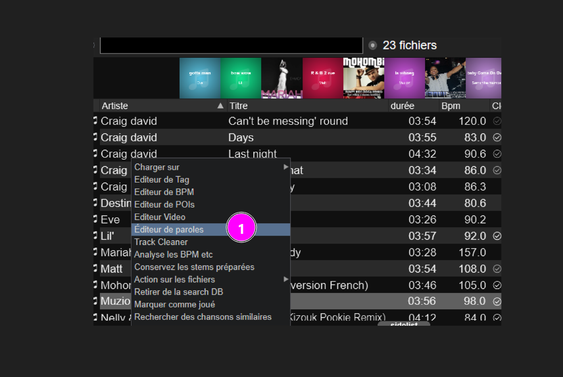Screen dimensions: 563x377
Task: Click the played checkmark icon on the 120.0 Bpm row
Action: pos(497,121)
